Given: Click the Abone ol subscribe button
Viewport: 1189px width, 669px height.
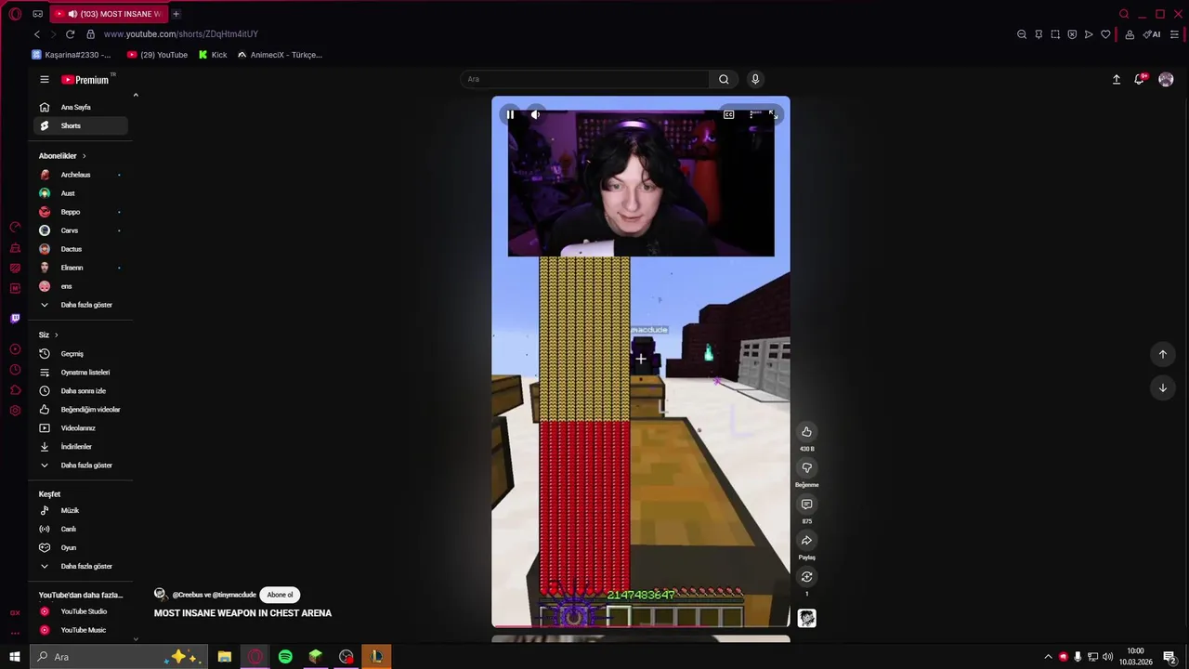Looking at the screenshot, I should pos(280,595).
